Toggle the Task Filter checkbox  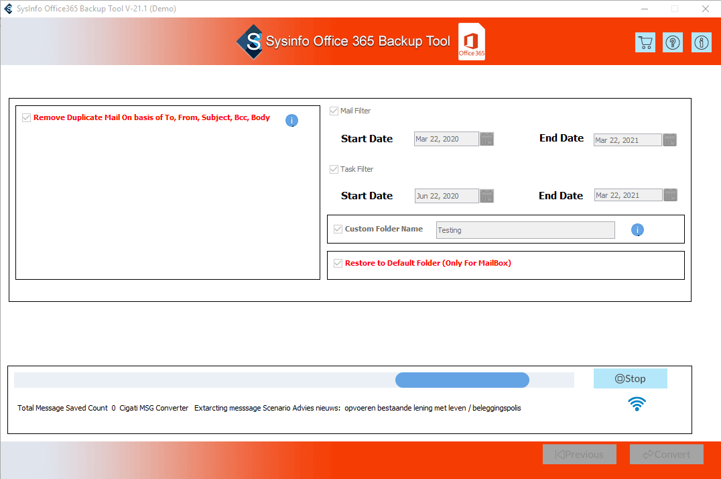click(334, 170)
